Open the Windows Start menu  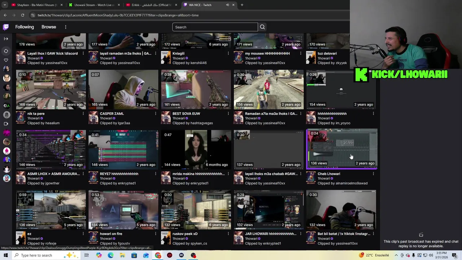tap(6, 255)
